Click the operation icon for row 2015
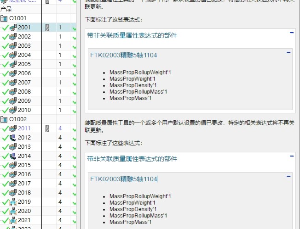 point(13,165)
